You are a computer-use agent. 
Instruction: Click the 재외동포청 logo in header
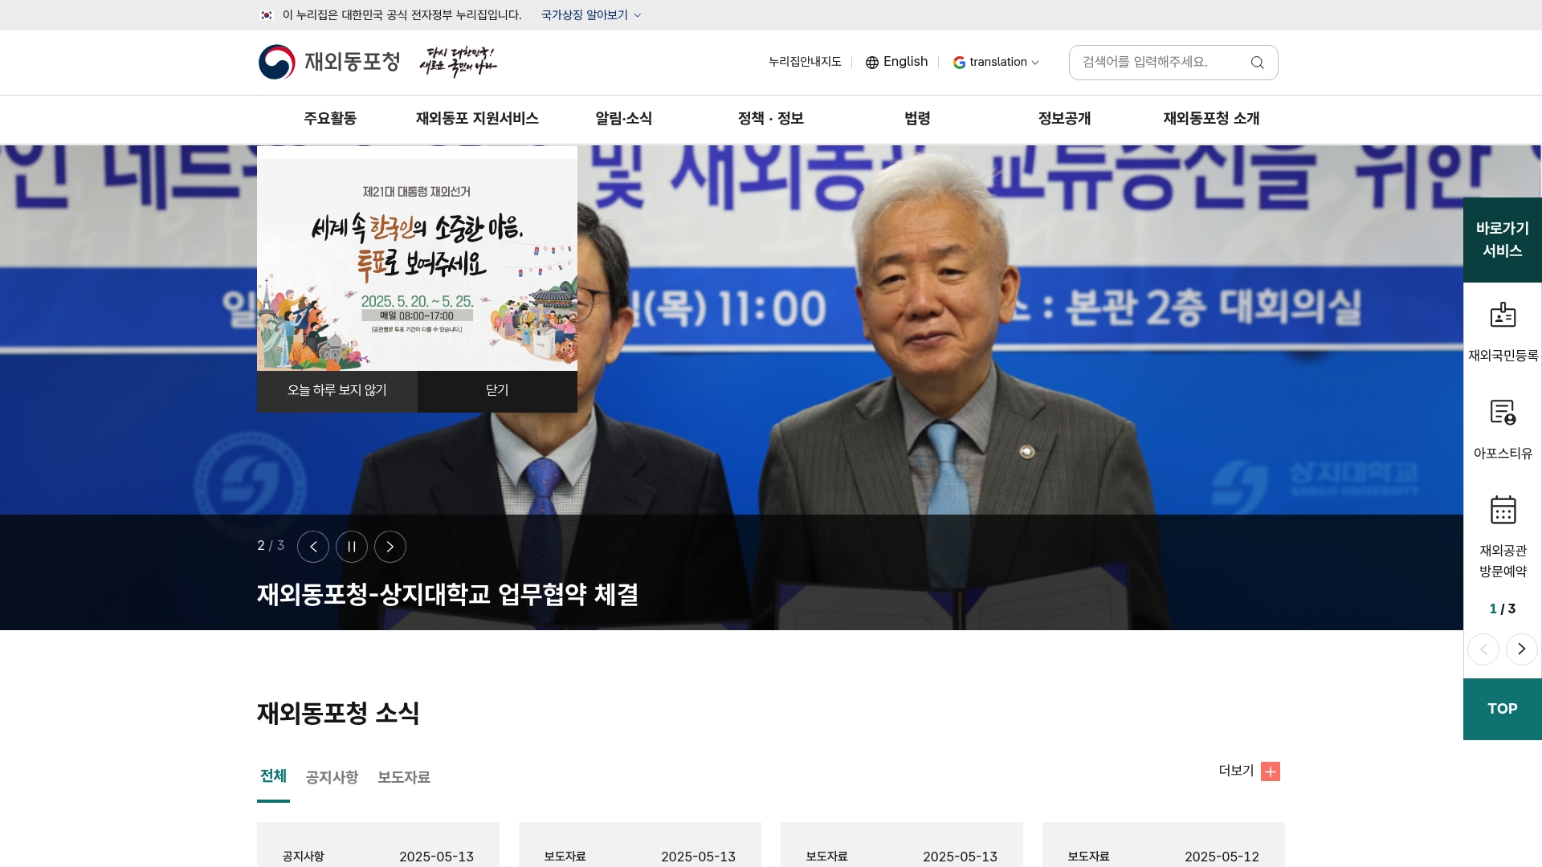(x=329, y=62)
